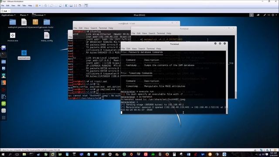Open the invoice.exe desktop icon
The width and height of the screenshot is (279, 157).
point(13,37)
